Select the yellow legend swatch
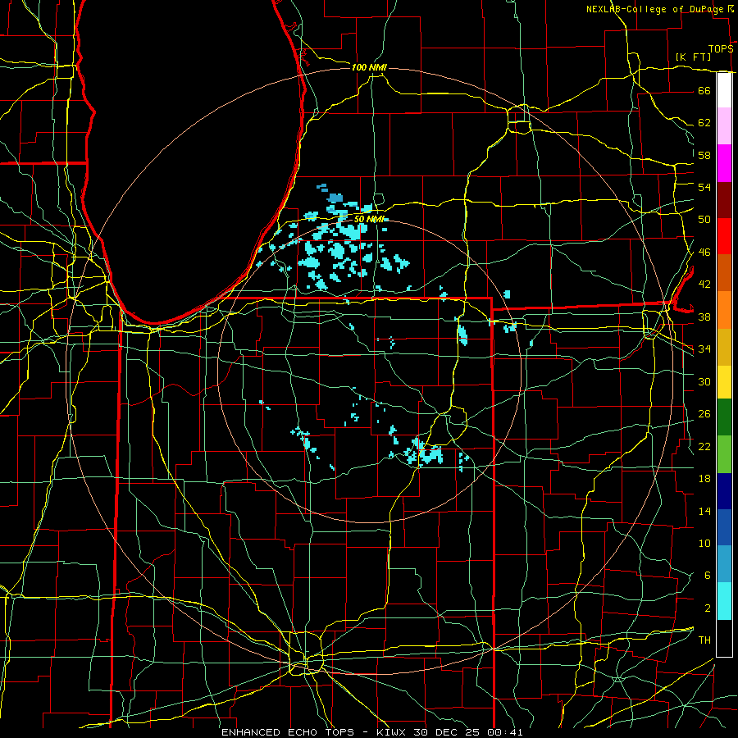This screenshot has height=738, width=738. click(724, 382)
